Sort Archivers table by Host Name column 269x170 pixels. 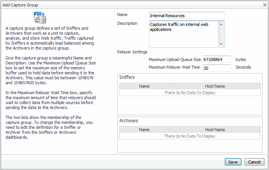coord(215,130)
